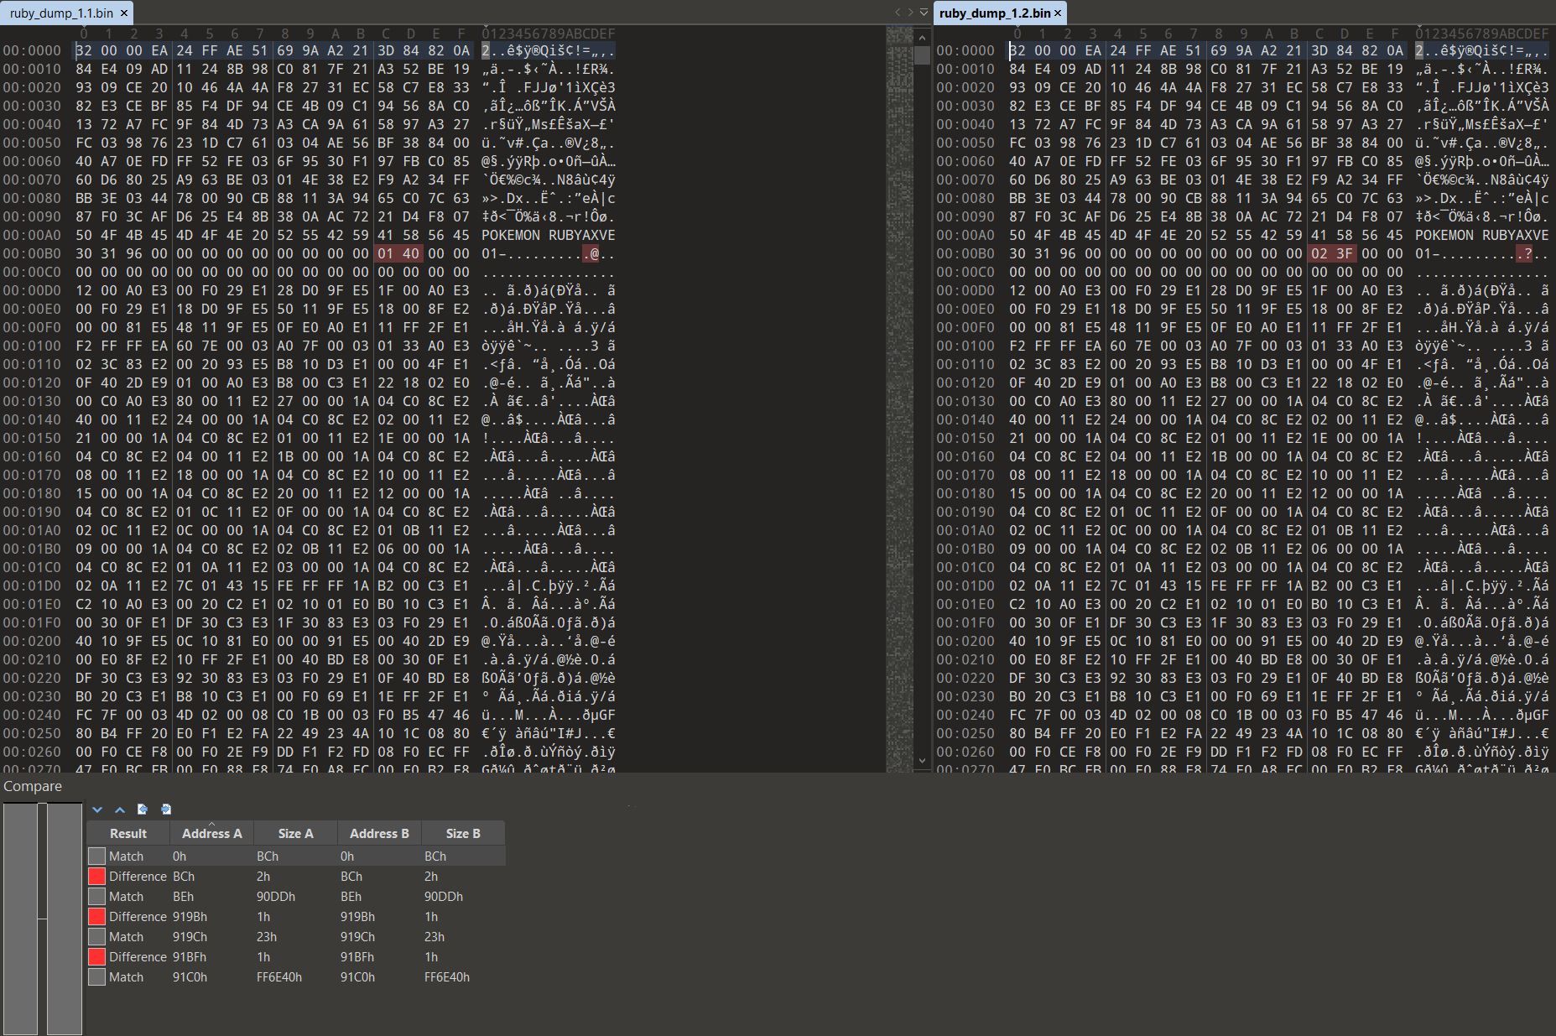Click the mini-map overview of the left file
Image resolution: width=1556 pixels, height=1036 pixels.
(x=899, y=398)
